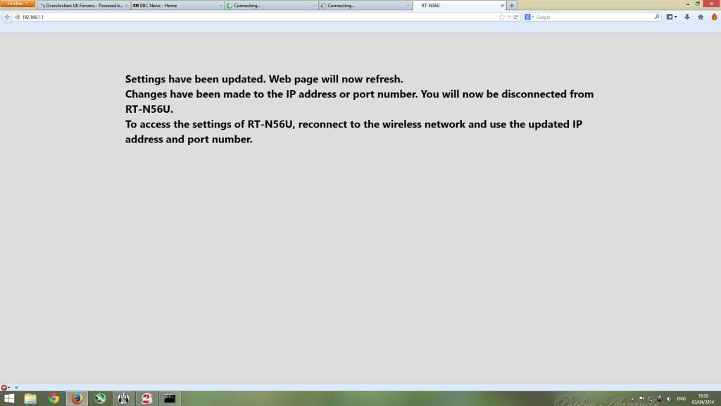Viewport: 721px width, 406px height.
Task: Open the clock showing 19:26
Action: pos(703,399)
